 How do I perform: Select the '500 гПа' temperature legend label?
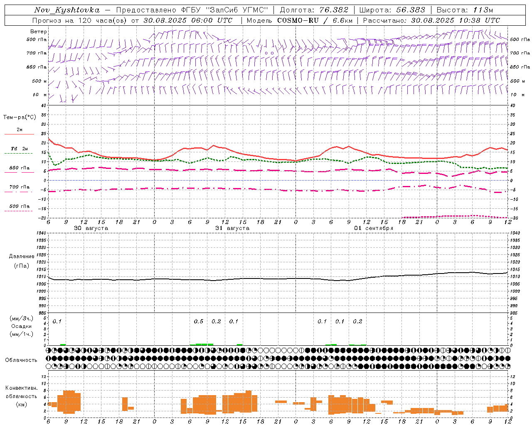point(20,206)
